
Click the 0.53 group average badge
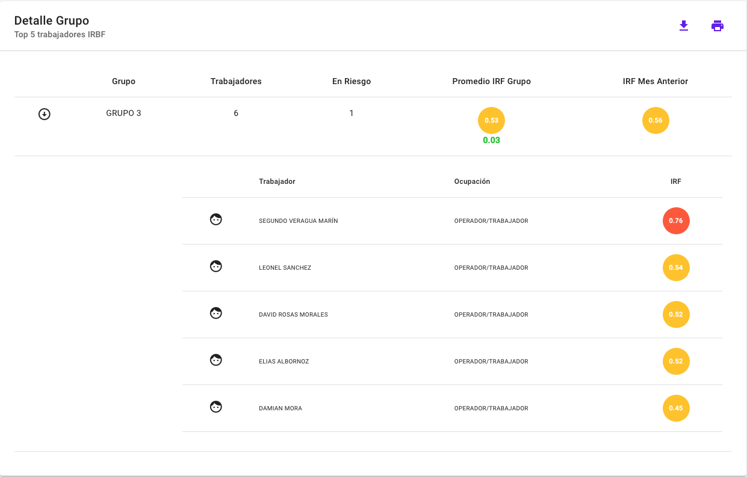[491, 120]
